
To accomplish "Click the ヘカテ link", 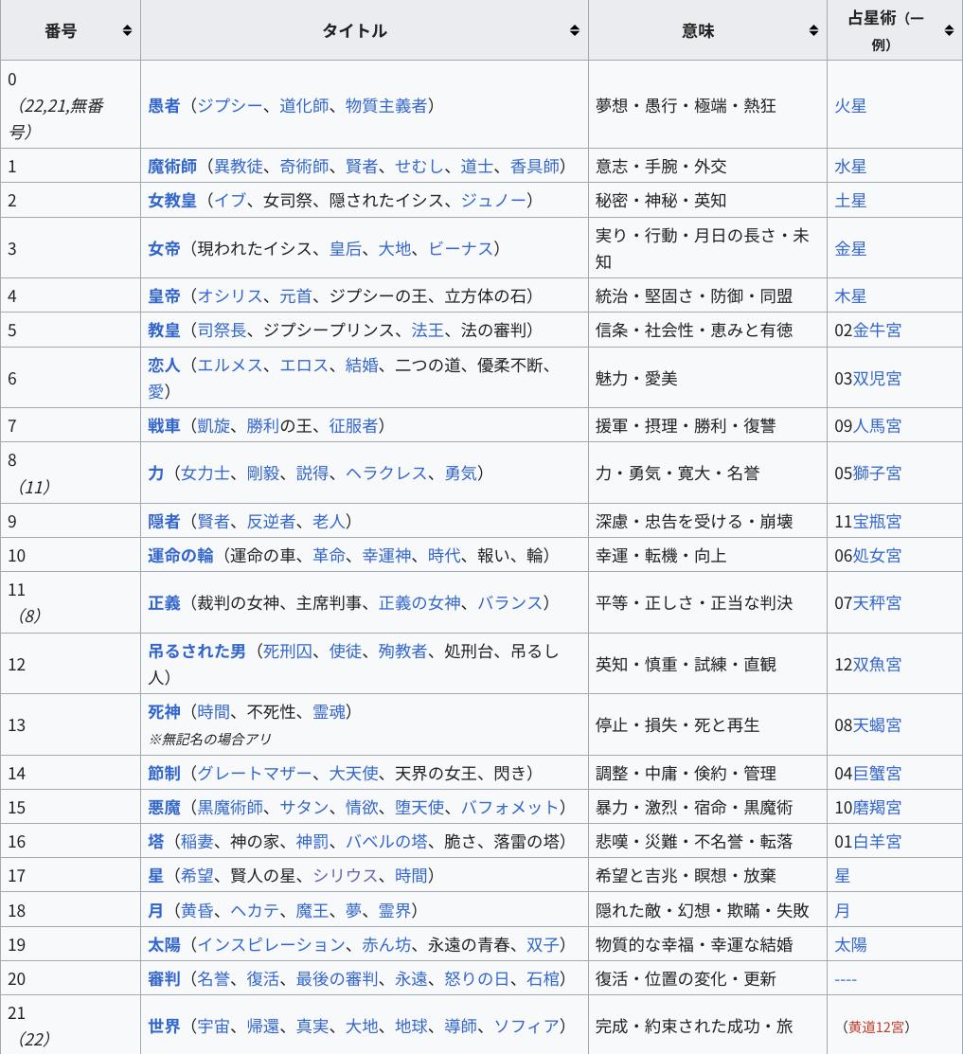I will point(255,910).
